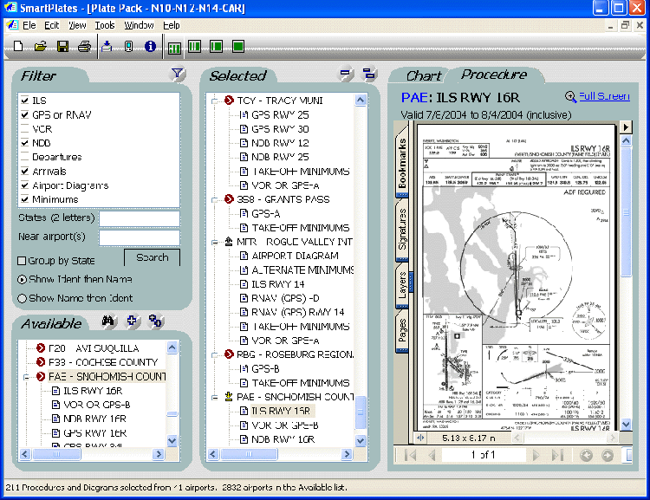Viewport: 650px width, 500px height.
Task: Select Show Name then Ident option
Action: point(22,298)
